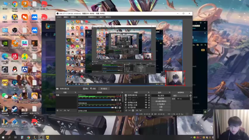Toggle visibility of 视频采集设备 source
This screenshot has width=249, height=140.
pyautogui.click(x=146, y=95)
